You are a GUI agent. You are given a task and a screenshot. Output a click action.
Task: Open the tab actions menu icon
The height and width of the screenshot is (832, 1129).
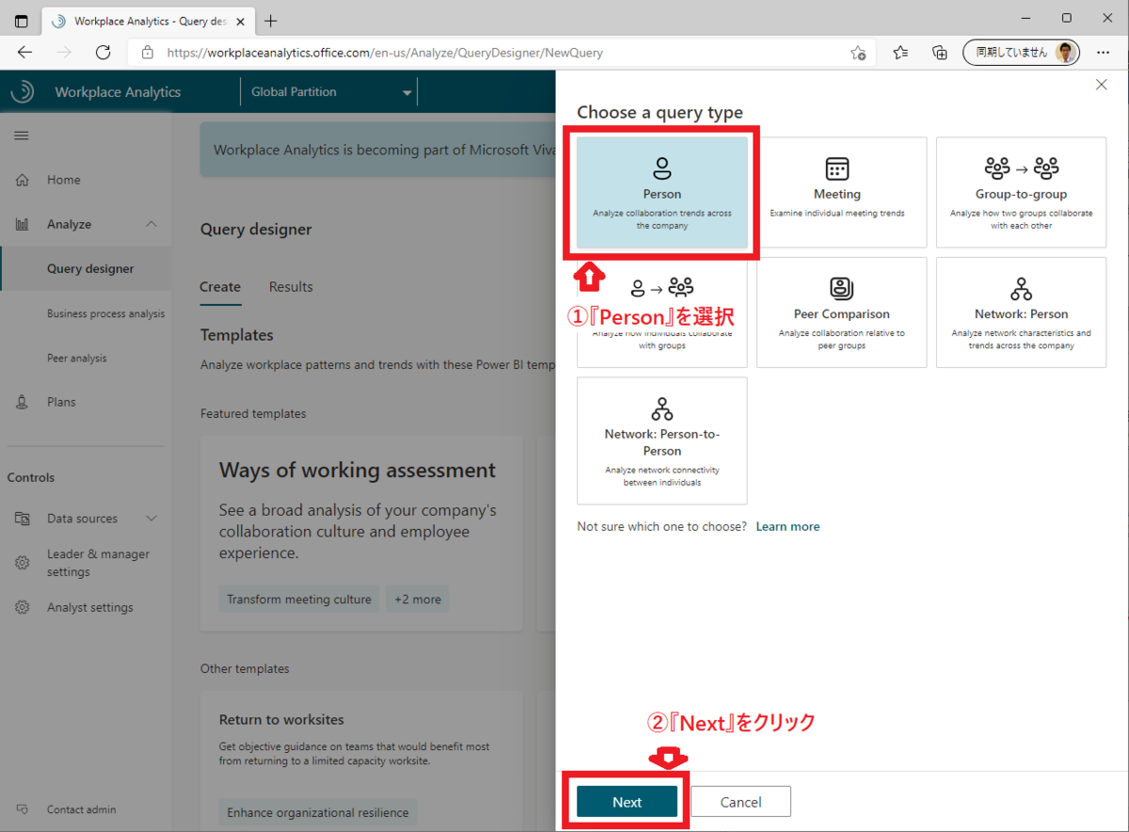(22, 20)
